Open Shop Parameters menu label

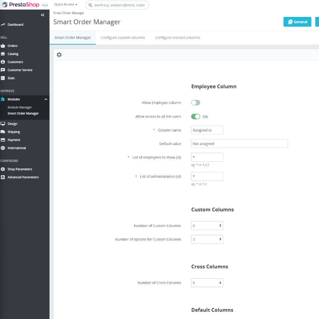[20, 169]
